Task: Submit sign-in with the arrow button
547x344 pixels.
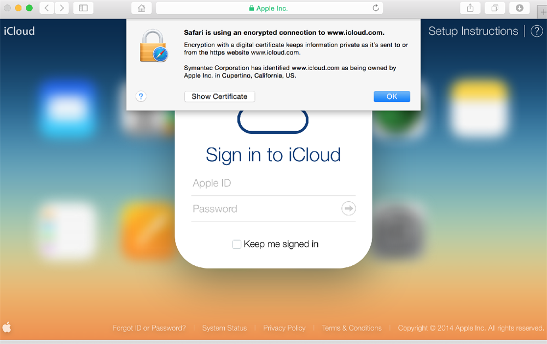Action: (348, 208)
